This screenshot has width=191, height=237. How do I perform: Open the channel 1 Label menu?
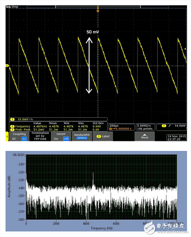pos(103,137)
